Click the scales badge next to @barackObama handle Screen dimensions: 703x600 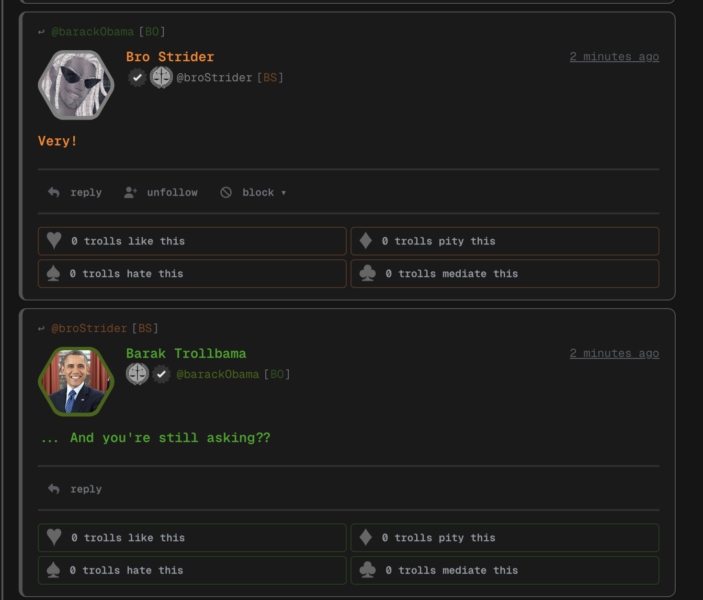pyautogui.click(x=137, y=374)
